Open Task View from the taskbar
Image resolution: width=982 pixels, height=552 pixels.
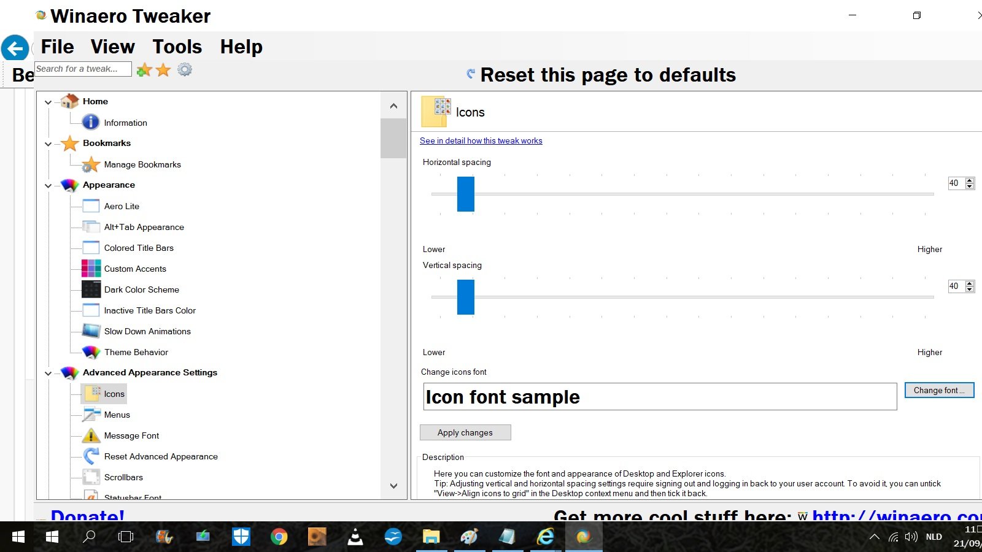pos(126,537)
